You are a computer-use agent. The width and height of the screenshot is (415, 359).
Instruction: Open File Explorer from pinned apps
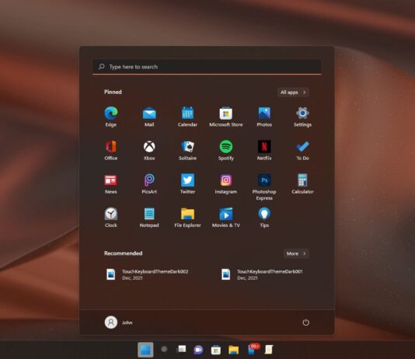coord(187,218)
